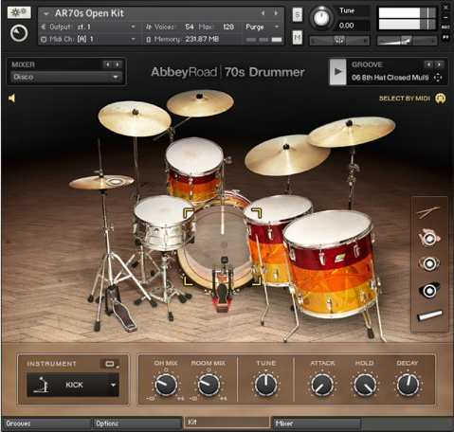
Task: Click the Select by MIDI label
Action: coord(405,99)
